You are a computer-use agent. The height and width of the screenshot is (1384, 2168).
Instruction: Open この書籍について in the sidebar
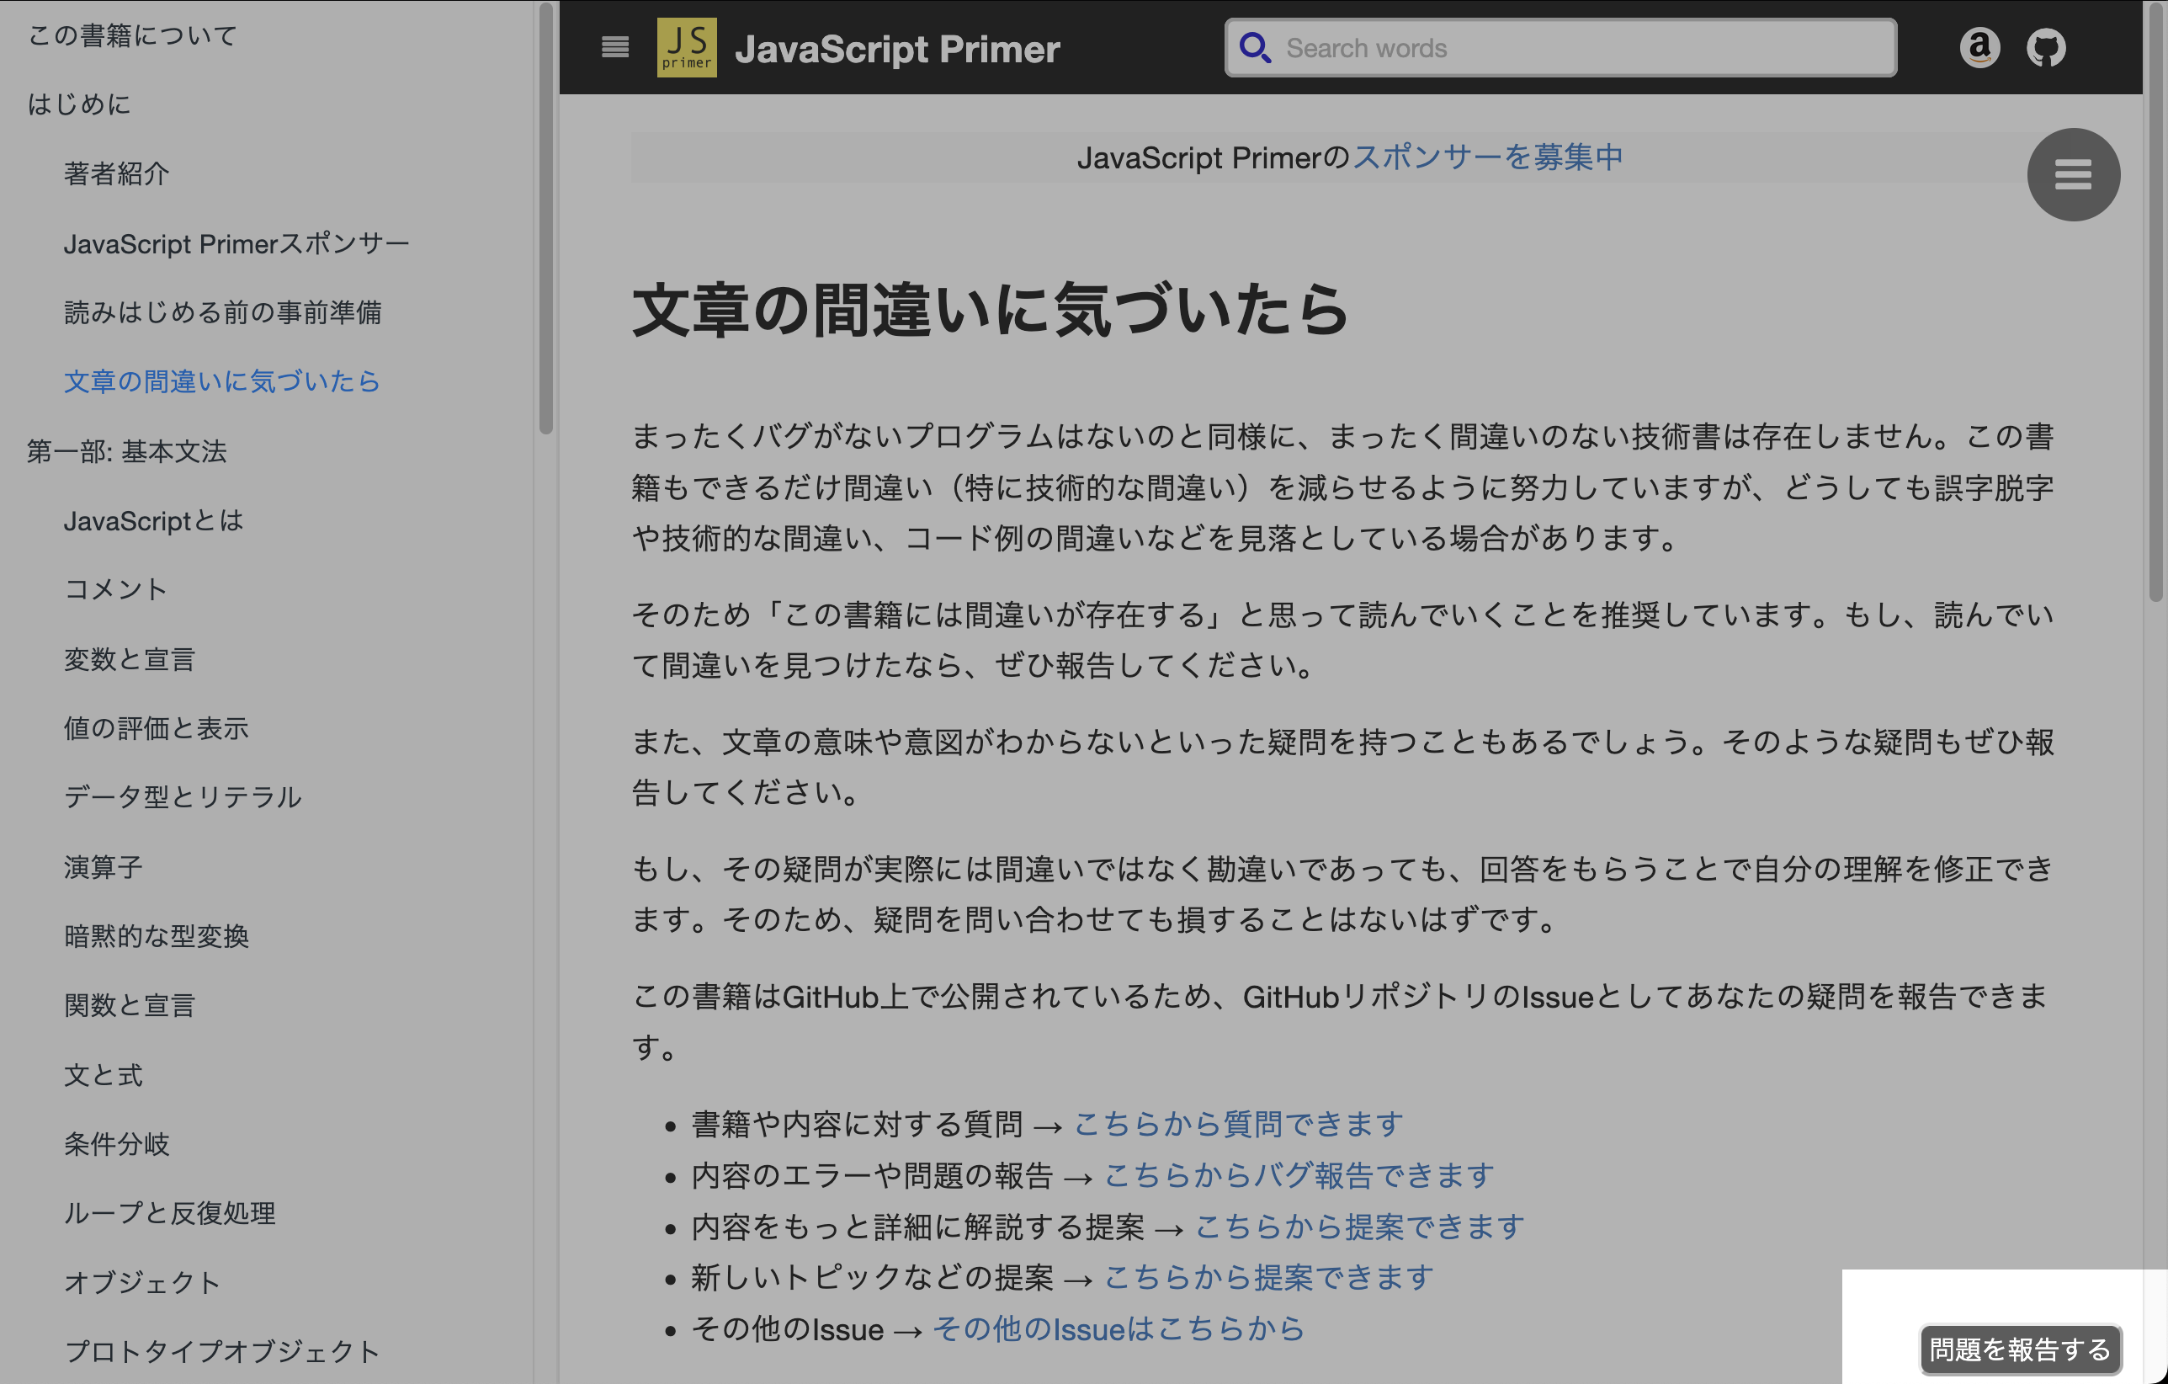(x=132, y=35)
